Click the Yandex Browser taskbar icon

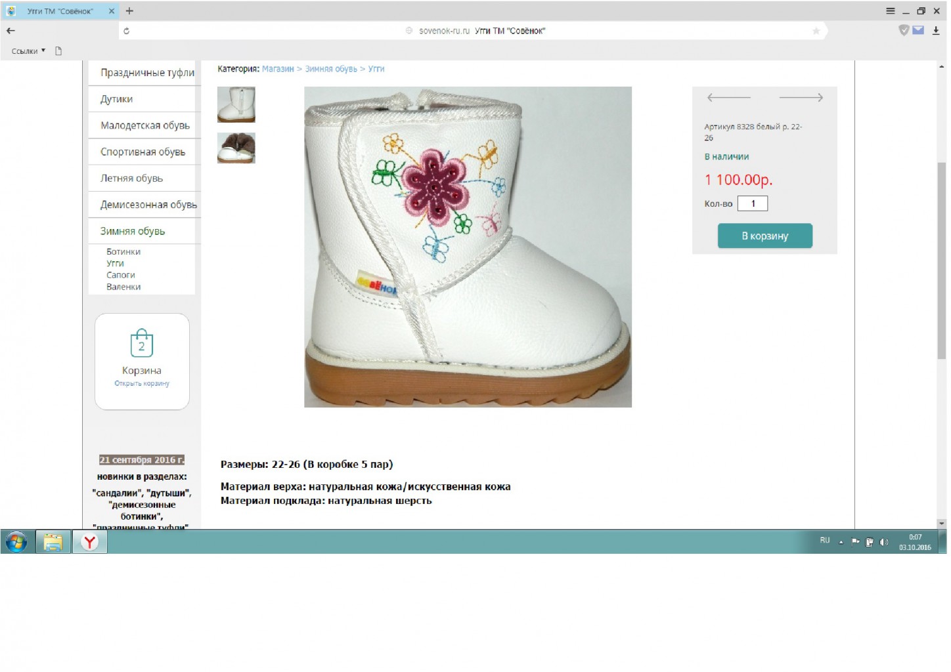90,542
